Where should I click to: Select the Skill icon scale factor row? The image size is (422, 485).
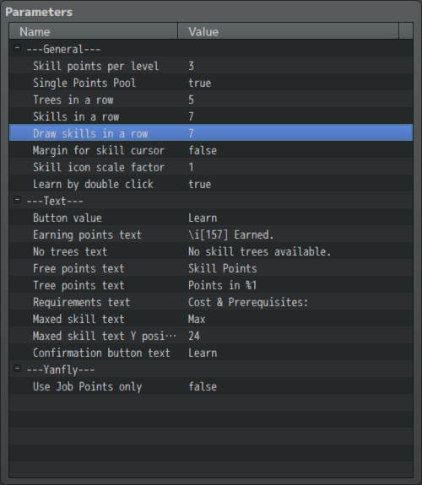211,167
